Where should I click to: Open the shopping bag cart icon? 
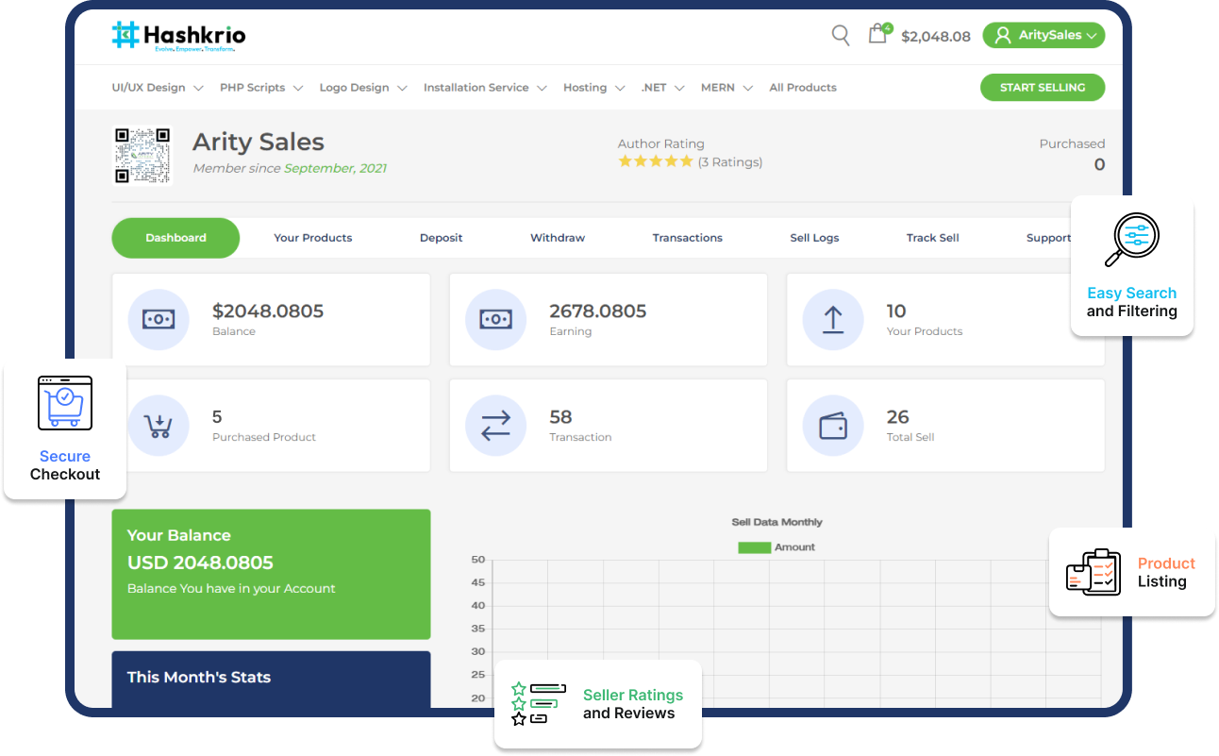pos(878,34)
